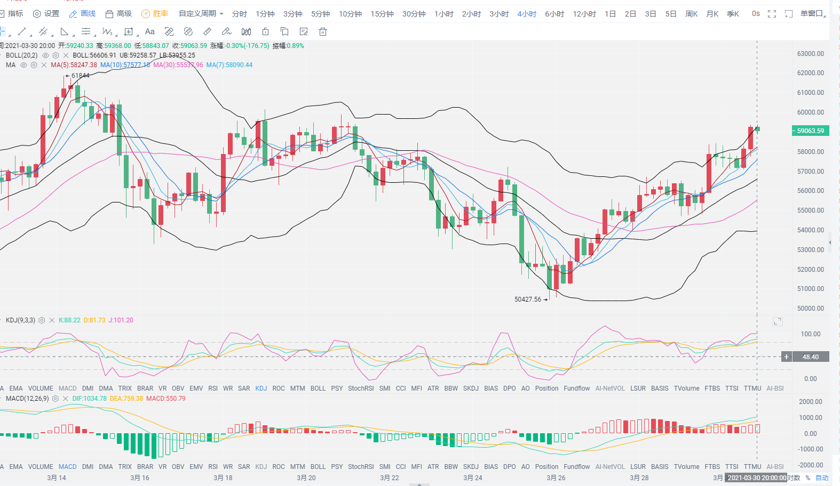Expand the trend line tool submenu arrow
Image resolution: width=840 pixels, height=486 pixels.
coord(30,35)
